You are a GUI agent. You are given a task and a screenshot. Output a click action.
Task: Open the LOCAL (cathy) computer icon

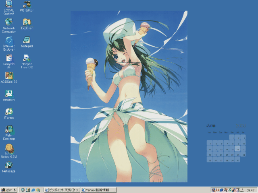8,4
